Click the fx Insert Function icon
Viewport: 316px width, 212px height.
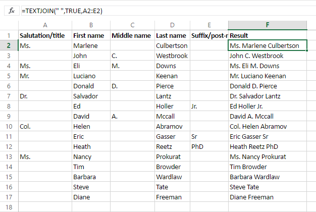click(x=11, y=11)
